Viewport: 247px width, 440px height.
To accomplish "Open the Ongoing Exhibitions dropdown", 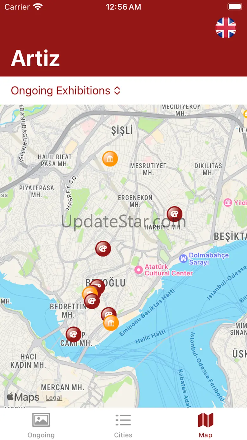I will pyautogui.click(x=66, y=91).
